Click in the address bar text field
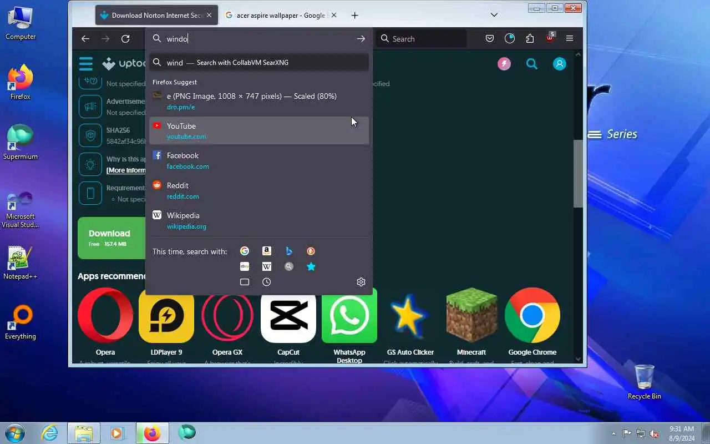This screenshot has height=444, width=710. 258,39
